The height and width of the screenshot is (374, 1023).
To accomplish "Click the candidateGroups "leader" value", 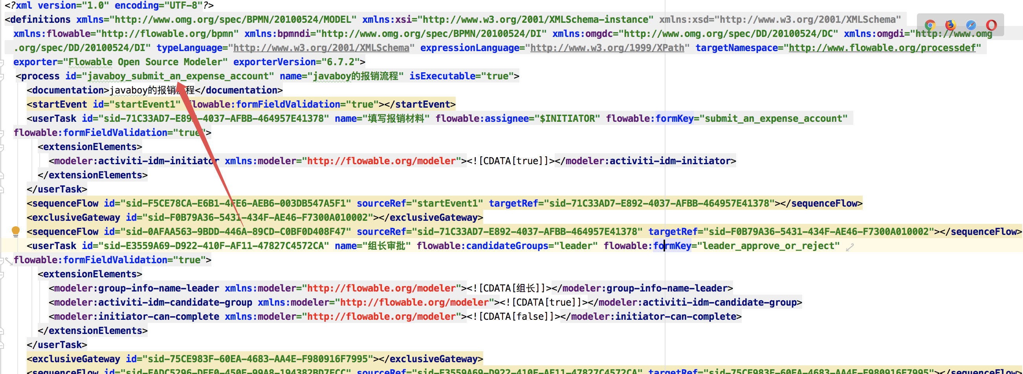I will (x=576, y=246).
